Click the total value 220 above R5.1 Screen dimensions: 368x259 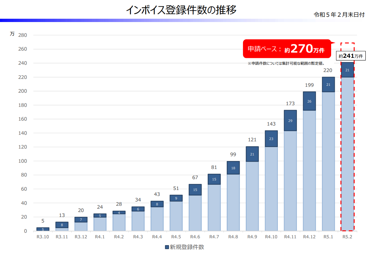328,70
